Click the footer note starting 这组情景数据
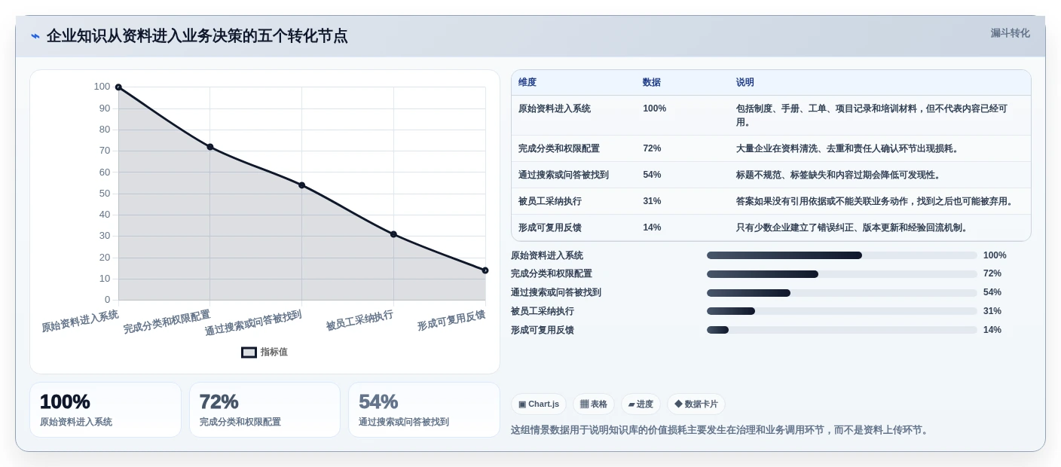Screen dimensions: 1061x467 click(721, 430)
